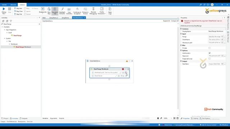Switch to the DESIGN ribbon tab
This screenshot has width=230, height=129.
pyautogui.click(x=13, y=5)
